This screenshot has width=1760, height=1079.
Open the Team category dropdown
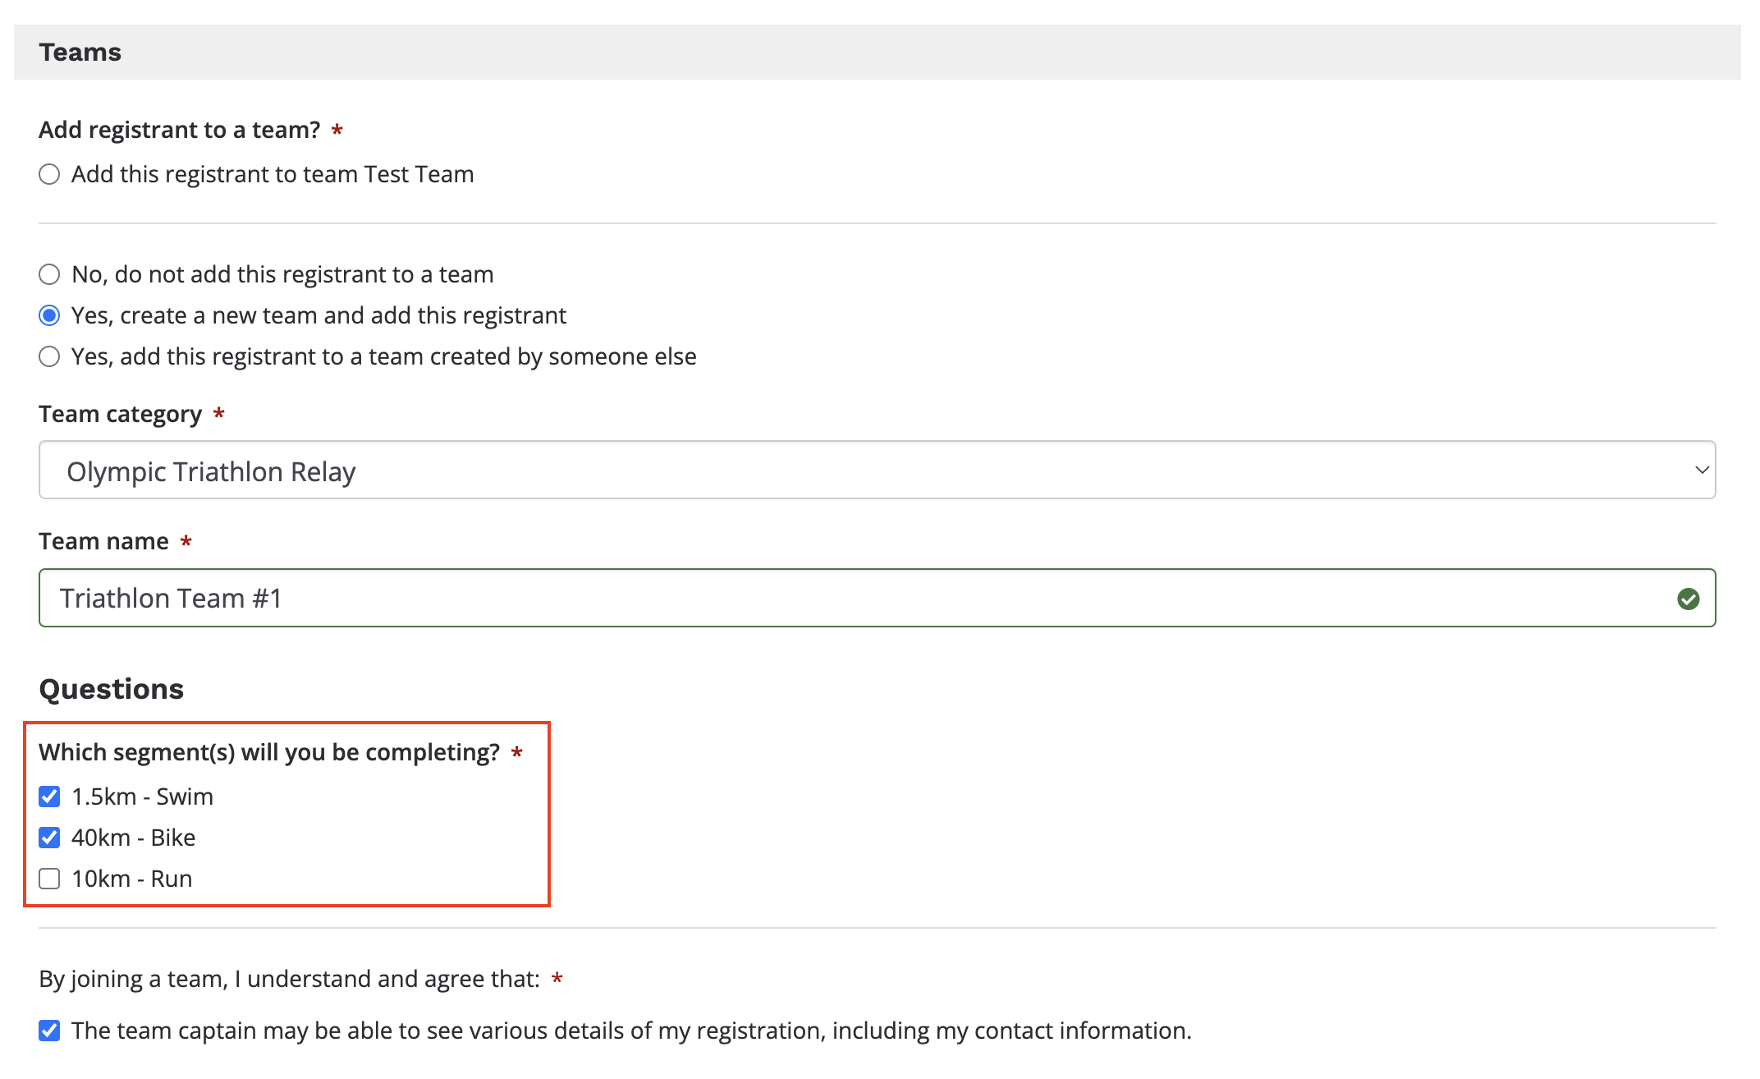tap(877, 471)
